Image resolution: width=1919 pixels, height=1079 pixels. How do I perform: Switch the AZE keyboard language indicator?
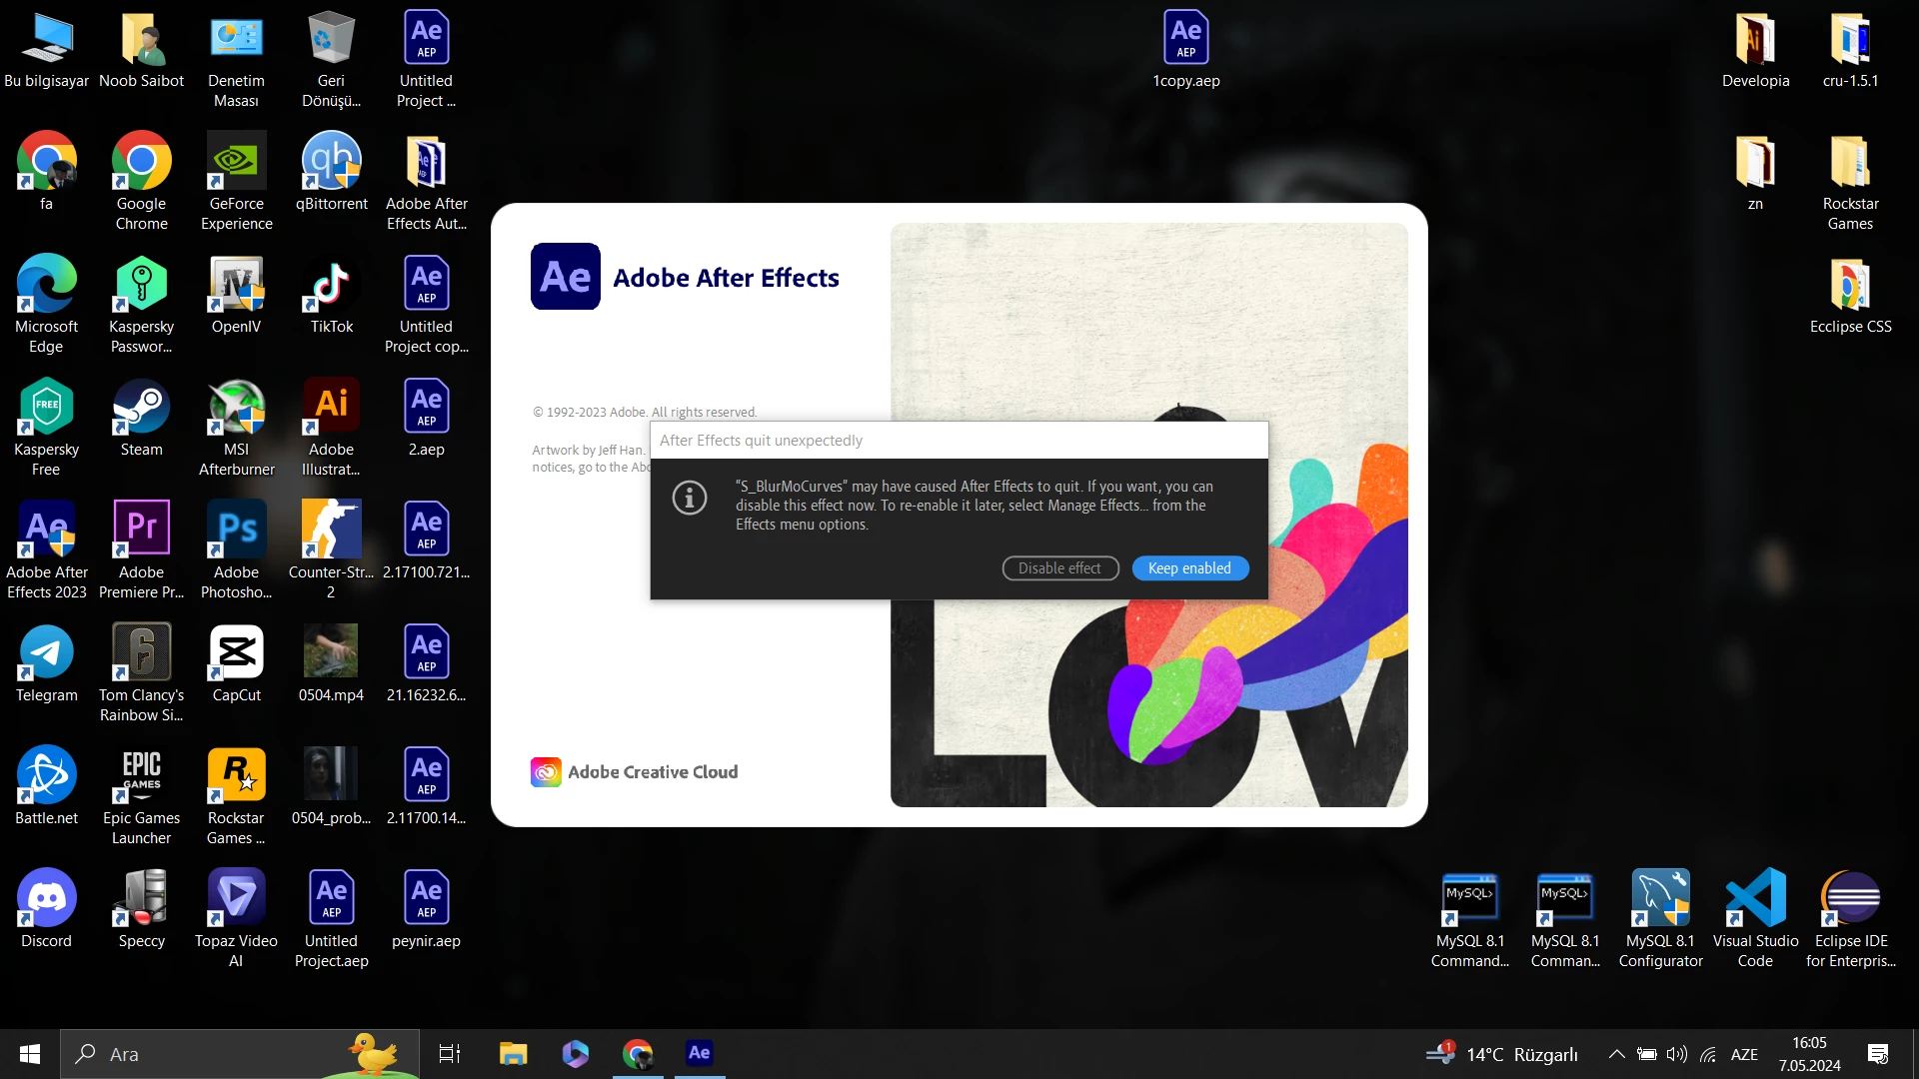coord(1744,1054)
